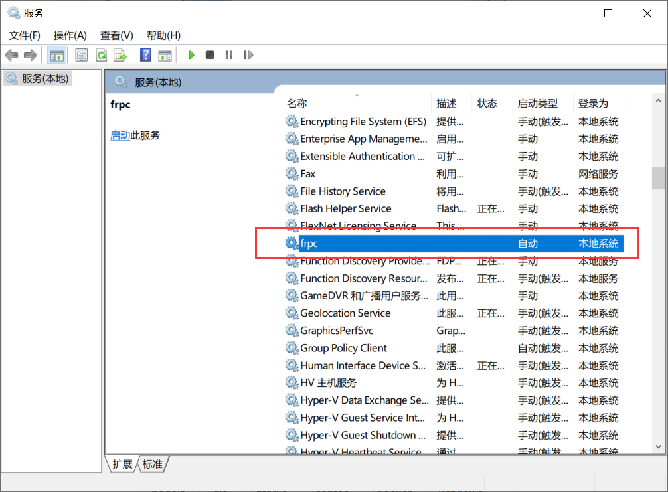Start the service with the green play icon
This screenshot has width=668, height=492.
point(191,55)
